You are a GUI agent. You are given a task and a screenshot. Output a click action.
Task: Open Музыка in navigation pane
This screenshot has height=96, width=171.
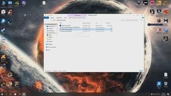coord(50,41)
